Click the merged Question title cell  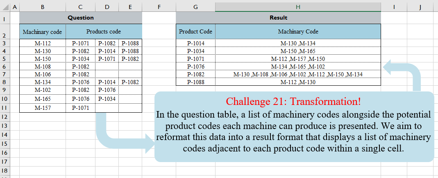point(81,18)
